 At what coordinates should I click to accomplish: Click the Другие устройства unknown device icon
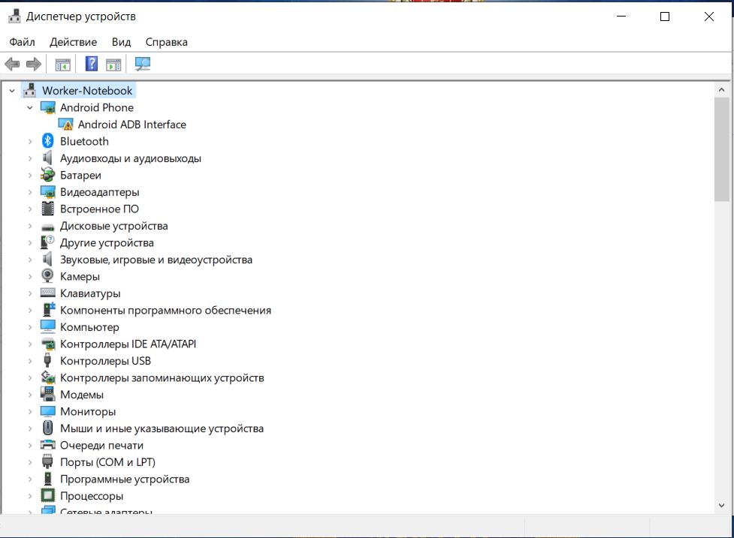click(x=48, y=242)
